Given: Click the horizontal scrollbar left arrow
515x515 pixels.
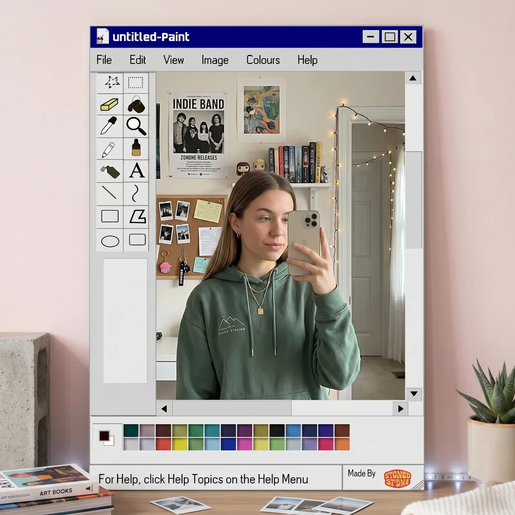Looking at the screenshot, I should [x=164, y=409].
